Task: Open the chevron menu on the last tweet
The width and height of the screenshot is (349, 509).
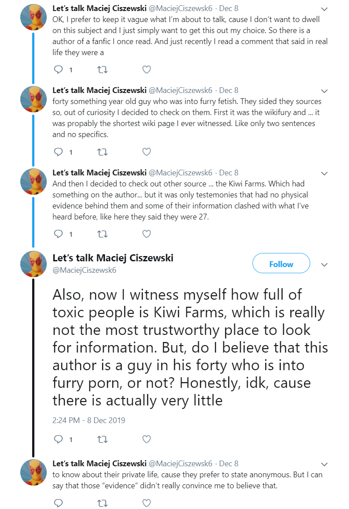Action: 324,464
